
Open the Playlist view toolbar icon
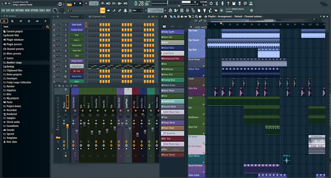(170, 10)
